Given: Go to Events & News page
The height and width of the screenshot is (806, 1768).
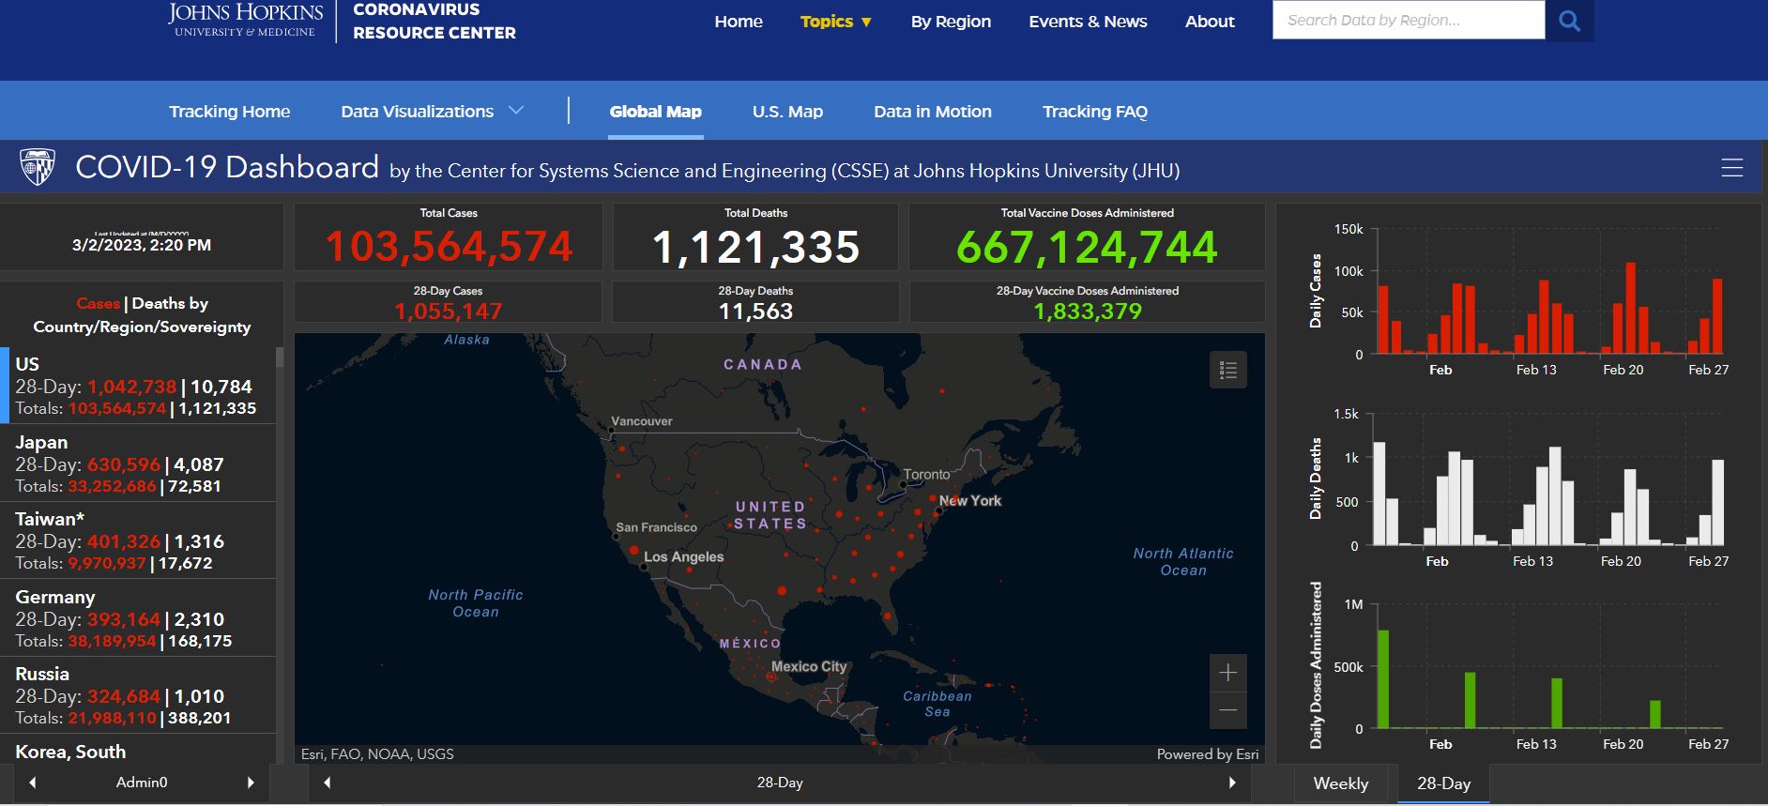Looking at the screenshot, I should point(1088,22).
